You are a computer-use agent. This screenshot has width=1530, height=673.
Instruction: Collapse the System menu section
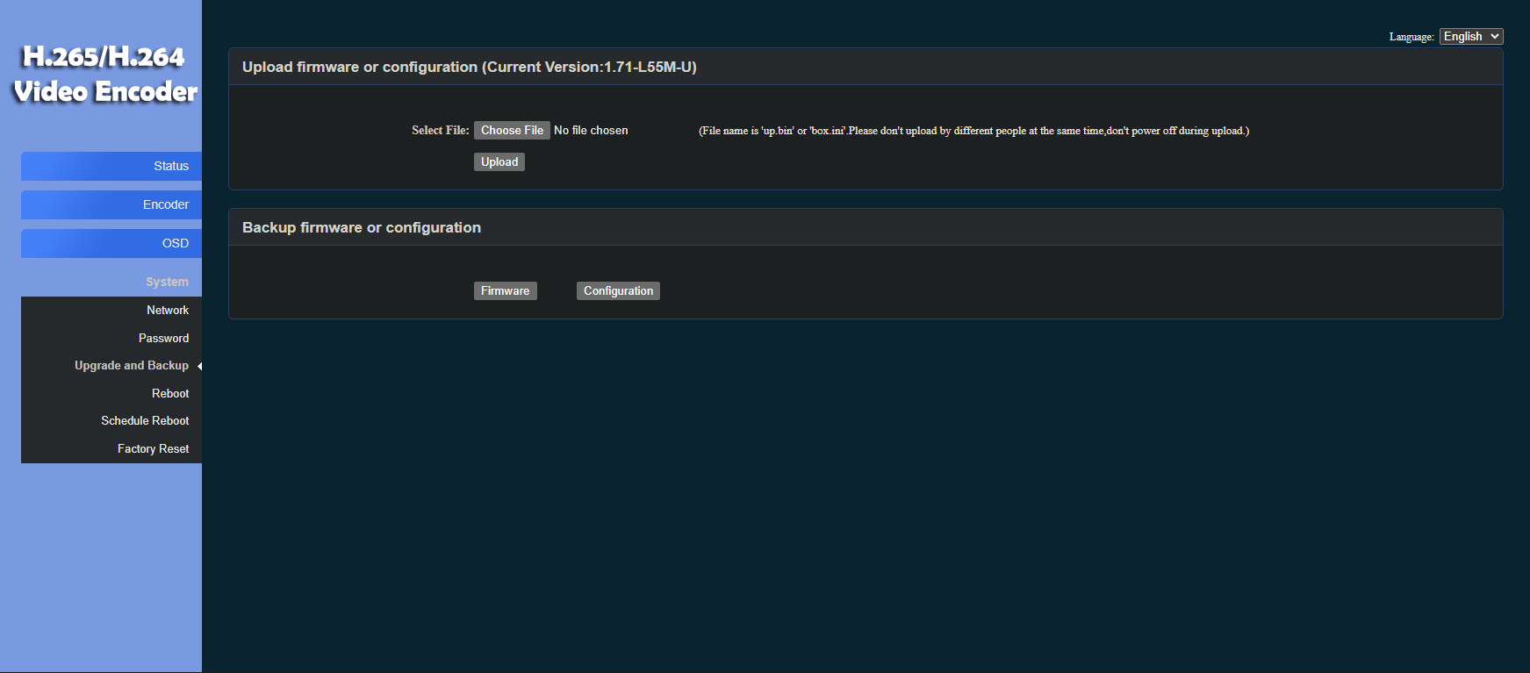tap(167, 282)
